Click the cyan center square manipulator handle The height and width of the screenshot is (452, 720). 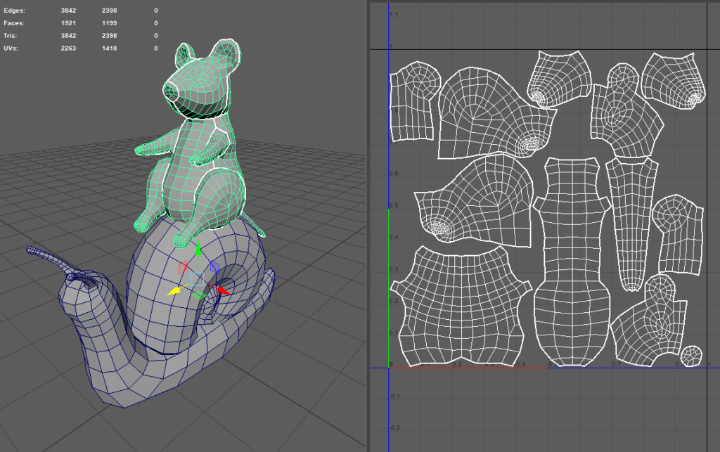(198, 279)
